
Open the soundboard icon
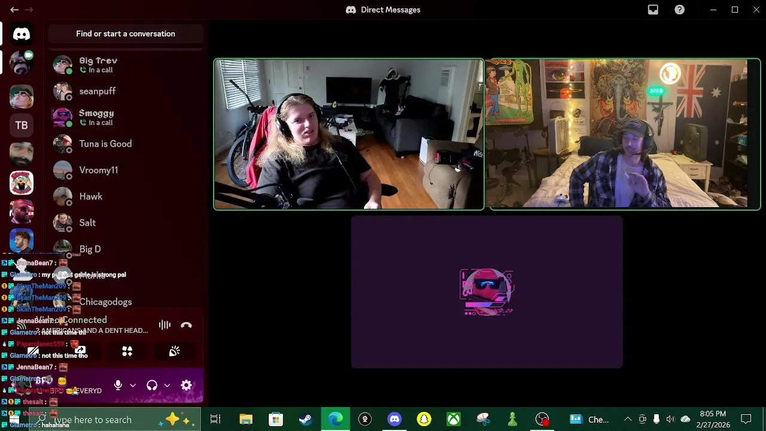pyautogui.click(x=174, y=351)
